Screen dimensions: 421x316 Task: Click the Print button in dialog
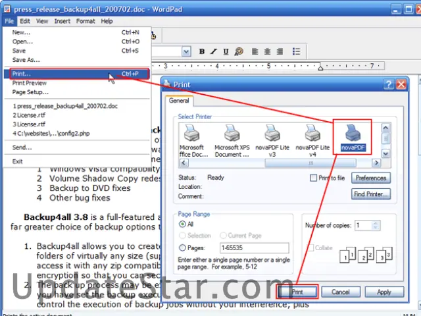(297, 292)
